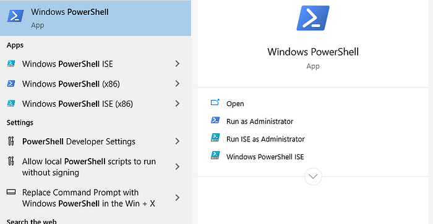Click the Windows PowerShell ISE app icon
This screenshot has height=224, width=433.
pyautogui.click(x=11, y=64)
